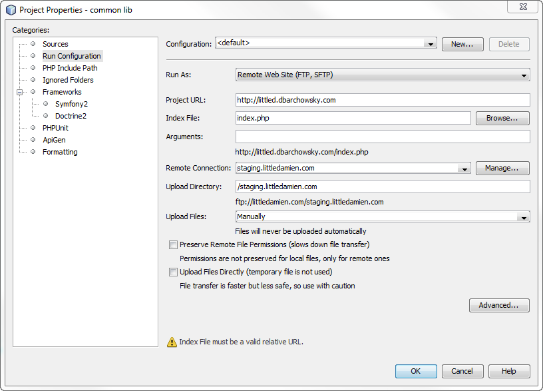This screenshot has width=543, height=391.
Task: Open ApiGen category settings
Action: pos(54,140)
